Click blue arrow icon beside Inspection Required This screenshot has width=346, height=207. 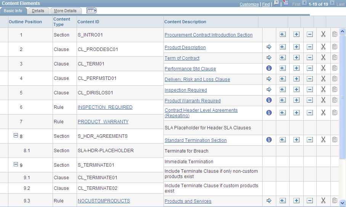(269, 89)
